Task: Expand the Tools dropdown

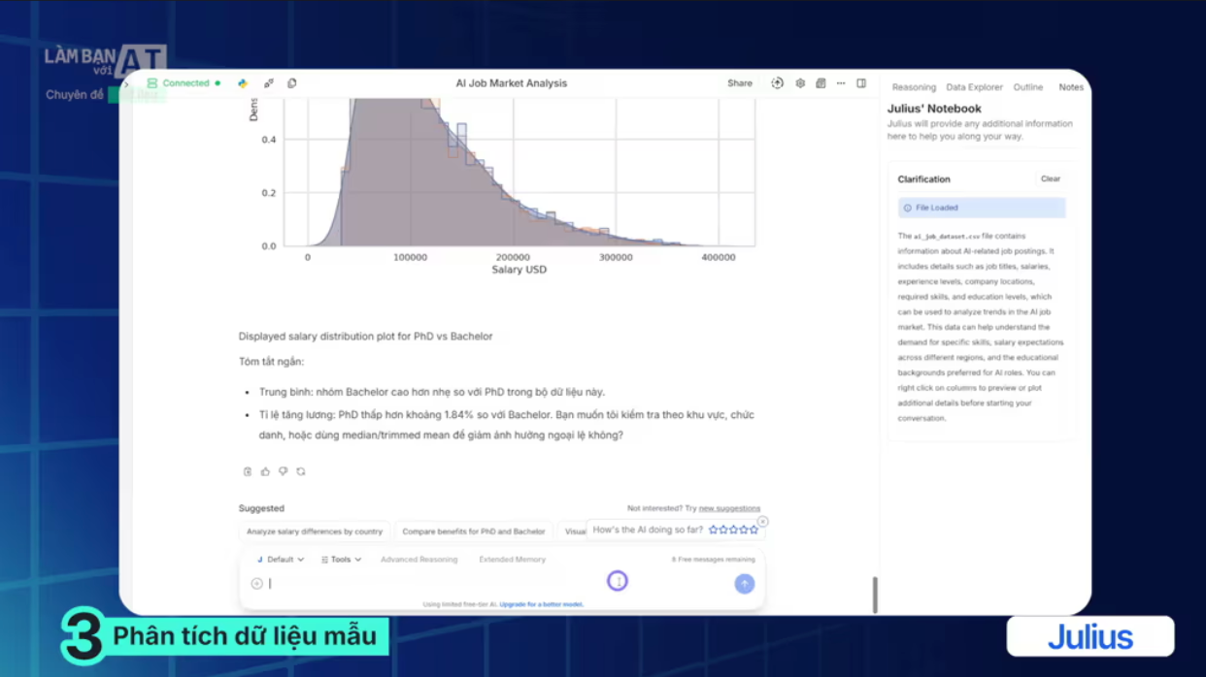Action: click(x=342, y=560)
